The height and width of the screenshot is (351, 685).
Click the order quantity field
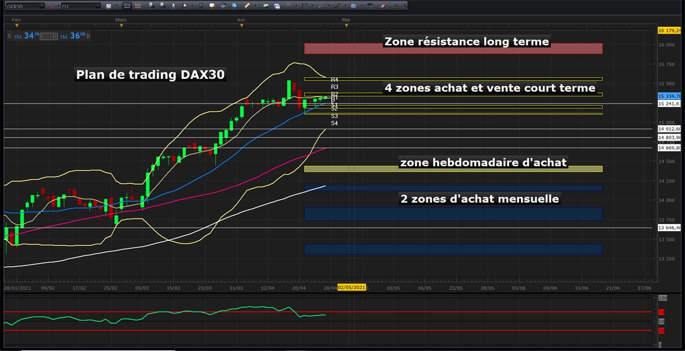pos(47,36)
